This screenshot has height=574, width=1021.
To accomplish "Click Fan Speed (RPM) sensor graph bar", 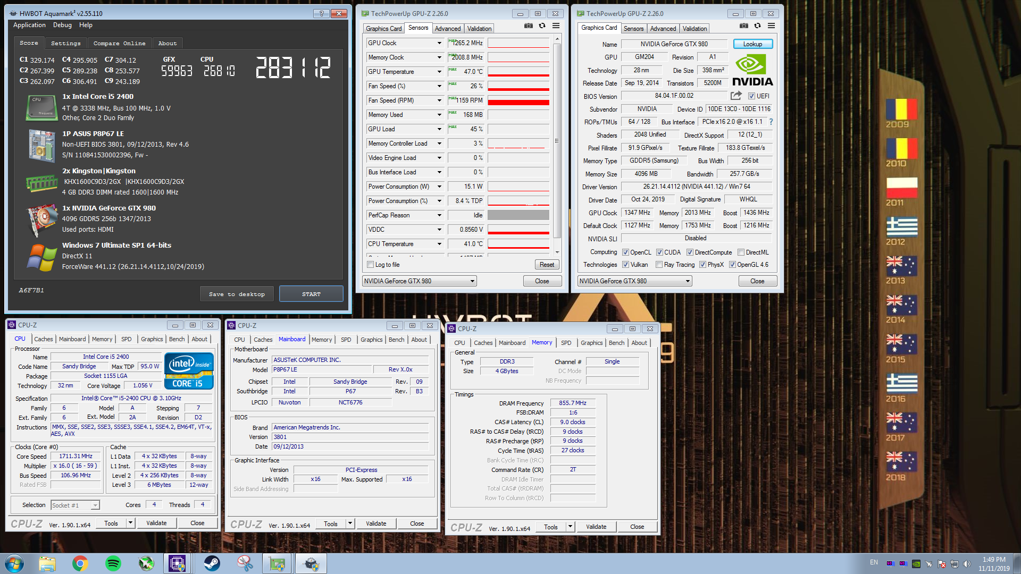I will (518, 100).
